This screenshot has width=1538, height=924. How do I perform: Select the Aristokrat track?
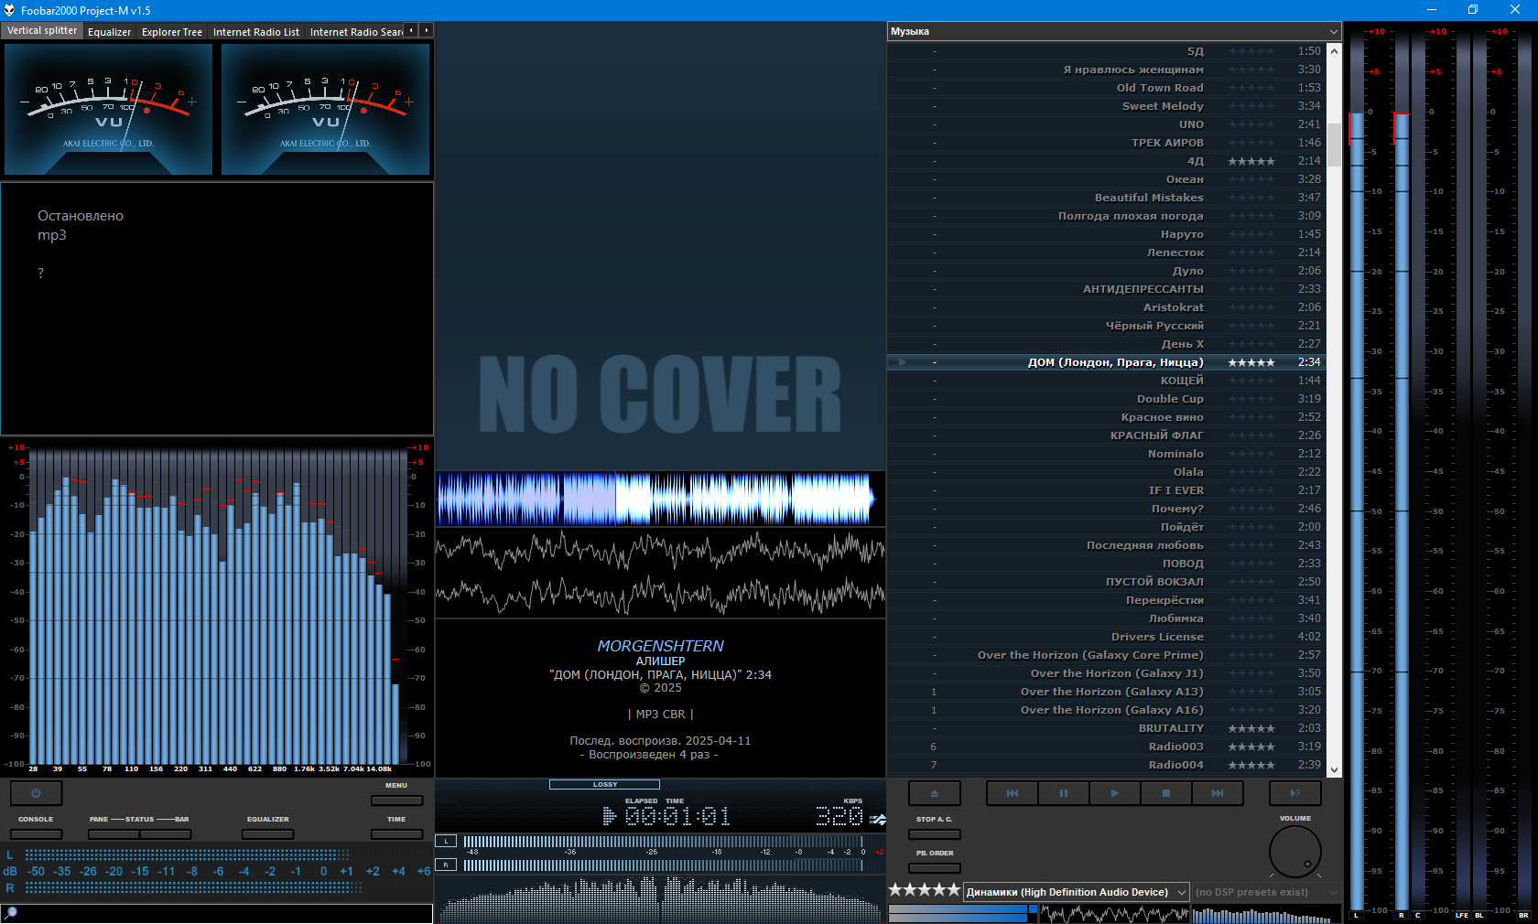pos(1107,307)
